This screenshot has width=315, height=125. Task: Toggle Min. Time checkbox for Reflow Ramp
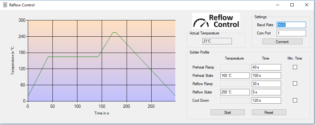tap(295, 83)
